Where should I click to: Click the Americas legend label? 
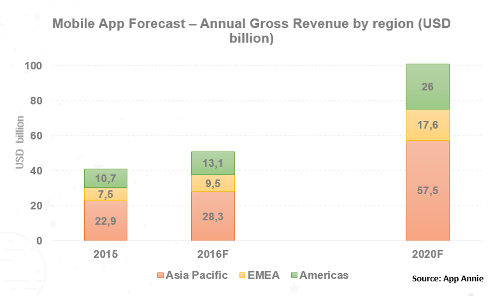324,275
